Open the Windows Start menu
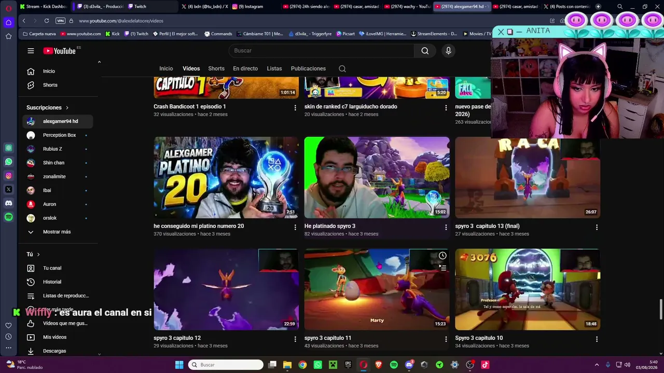The image size is (664, 373). pyautogui.click(x=179, y=365)
